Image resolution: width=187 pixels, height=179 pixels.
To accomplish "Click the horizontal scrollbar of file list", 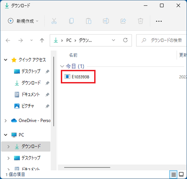I will 87,167.
